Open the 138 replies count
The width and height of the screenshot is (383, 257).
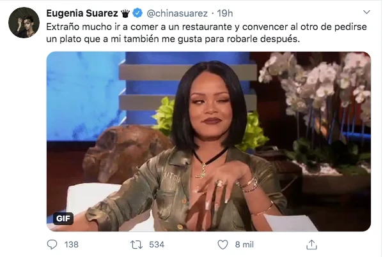(x=72, y=244)
